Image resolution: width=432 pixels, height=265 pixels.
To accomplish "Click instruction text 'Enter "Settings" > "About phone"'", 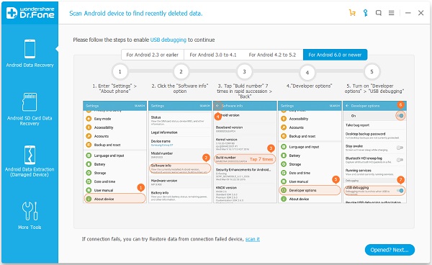I will (114, 89).
